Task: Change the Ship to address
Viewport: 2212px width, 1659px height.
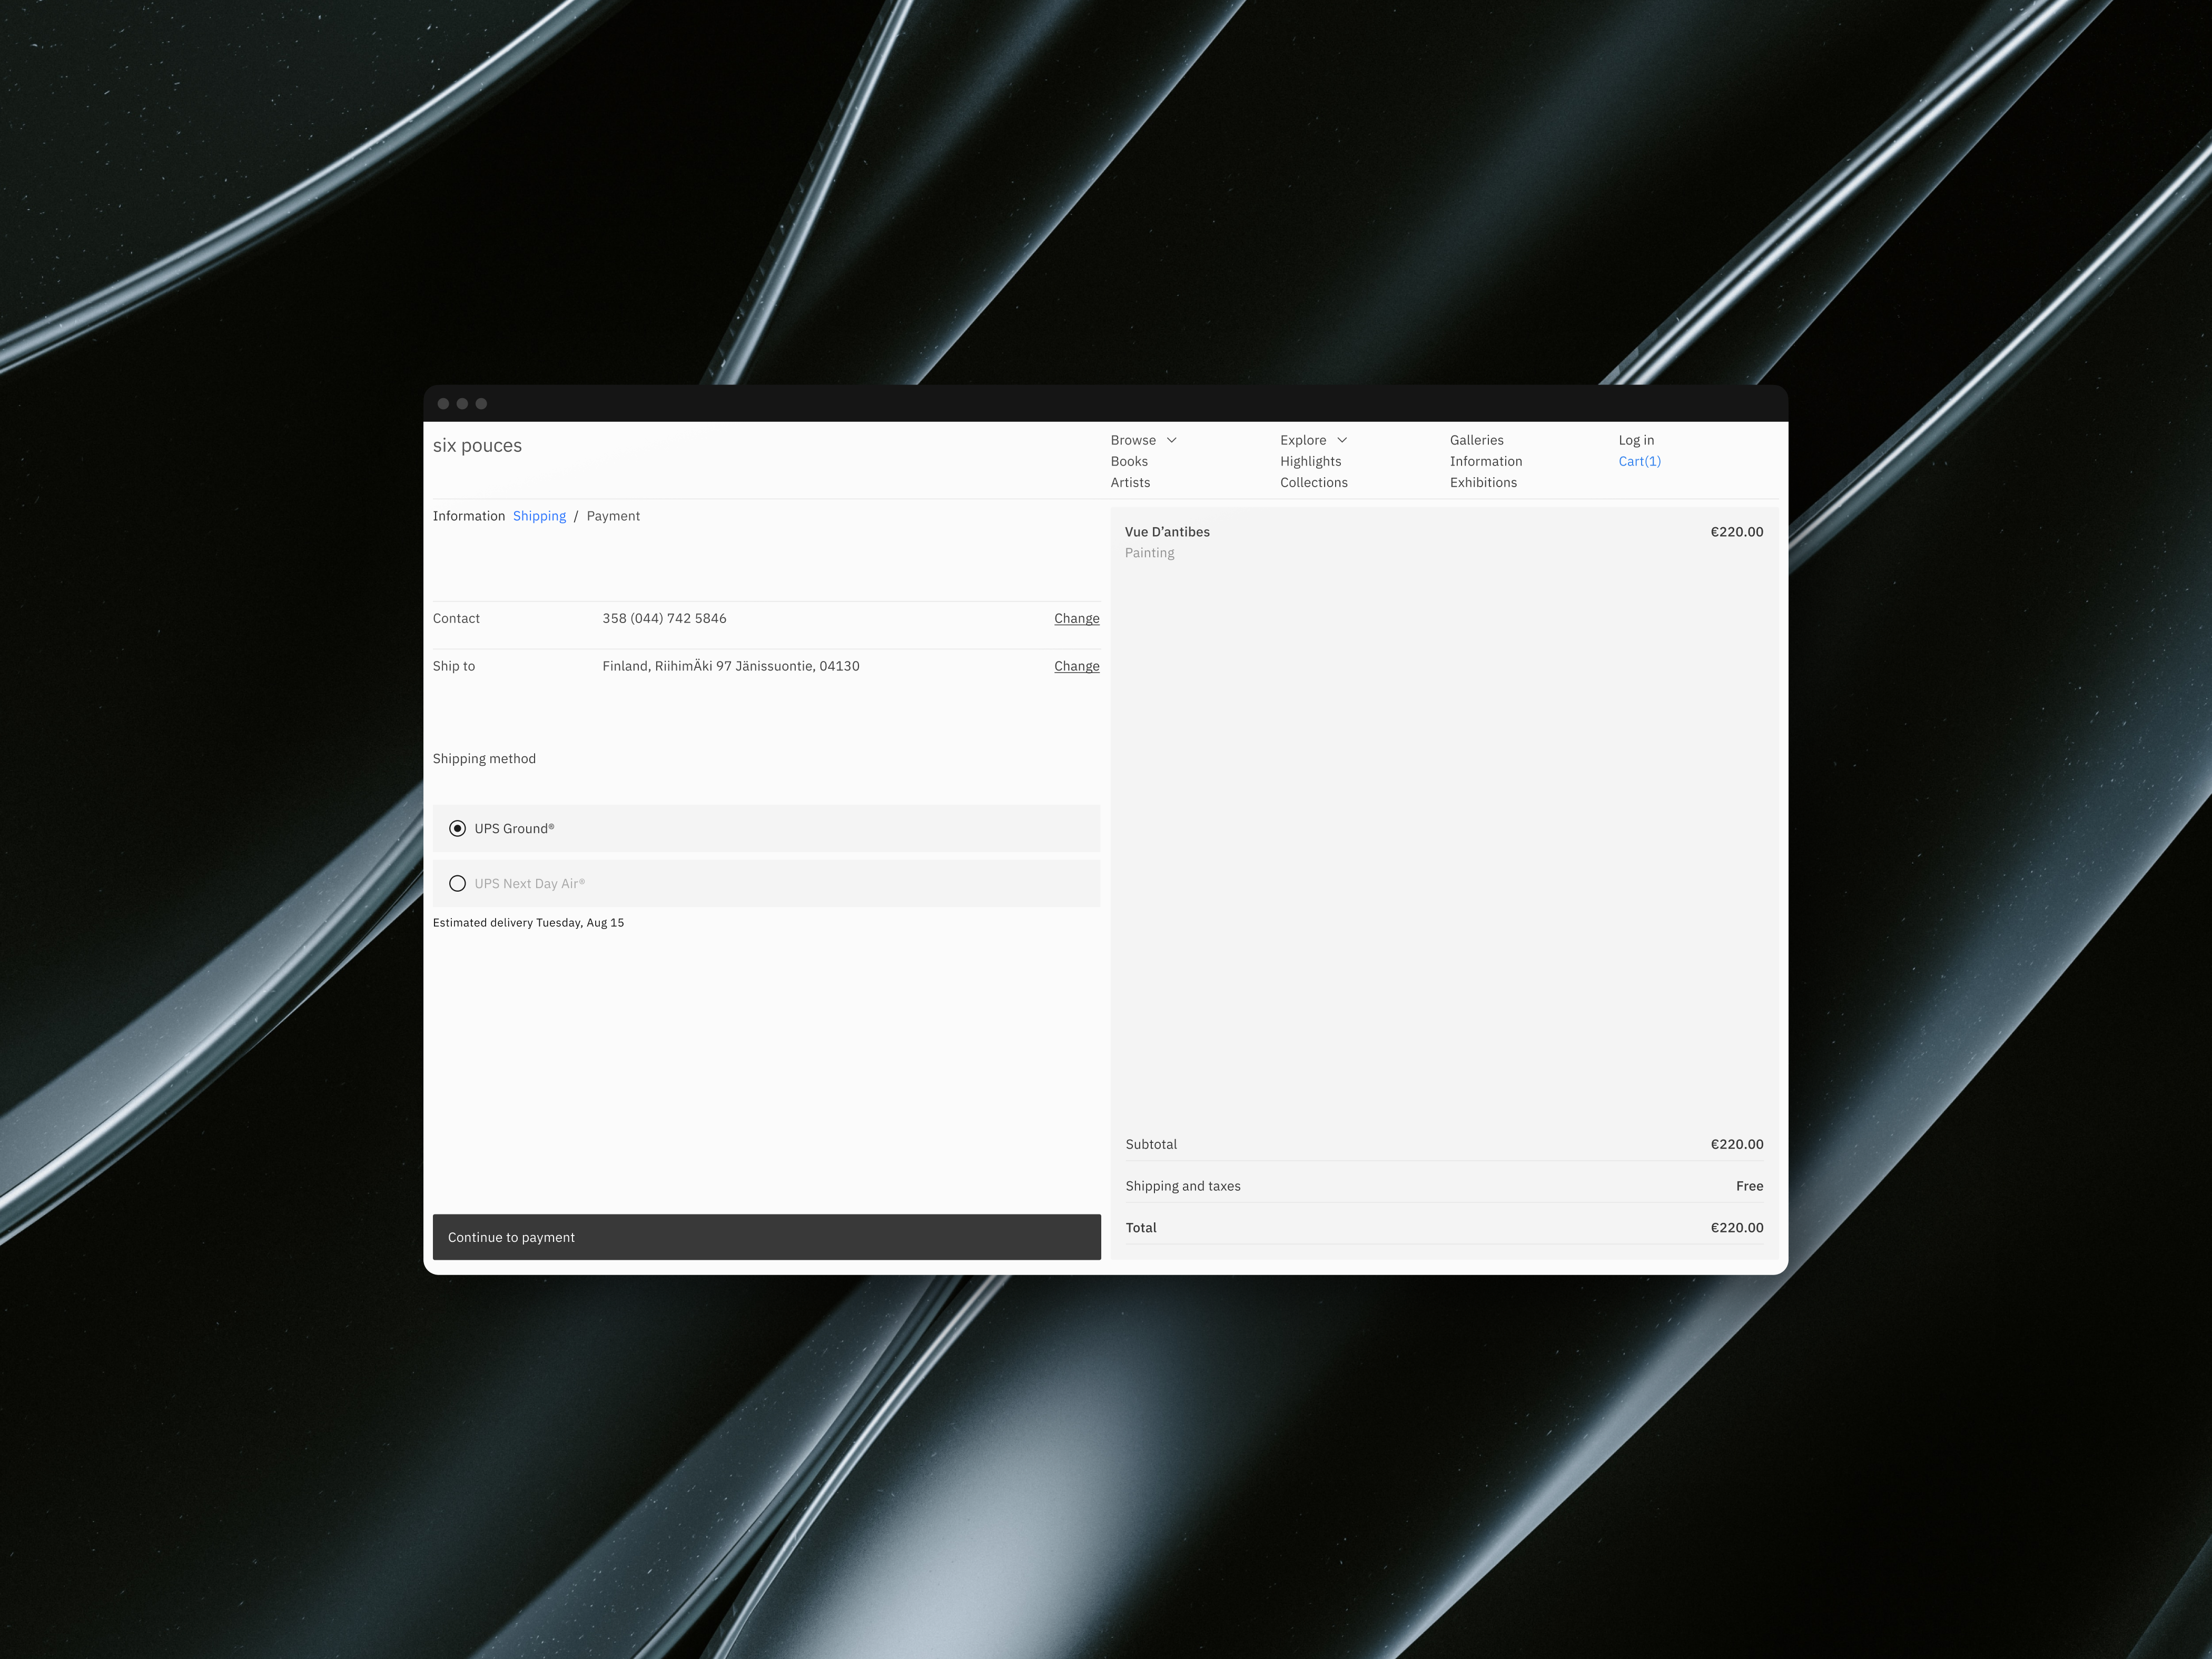Action: pos(1076,666)
